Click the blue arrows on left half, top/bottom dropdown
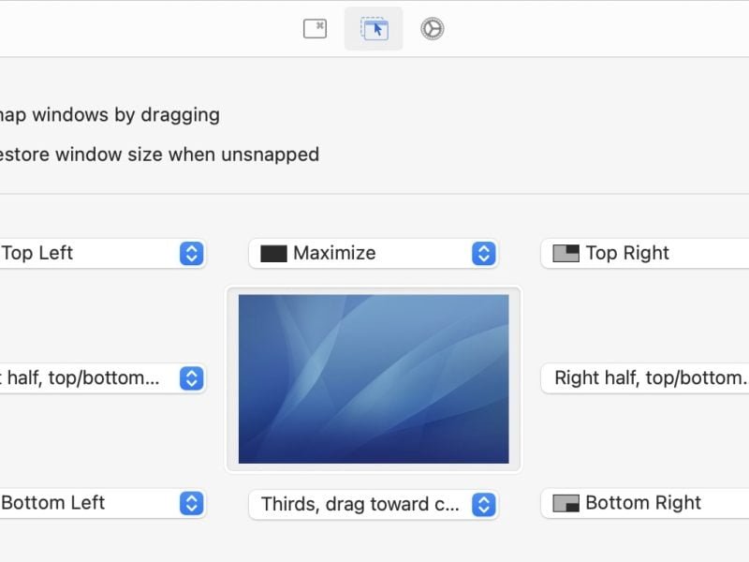The image size is (749, 562). [191, 378]
